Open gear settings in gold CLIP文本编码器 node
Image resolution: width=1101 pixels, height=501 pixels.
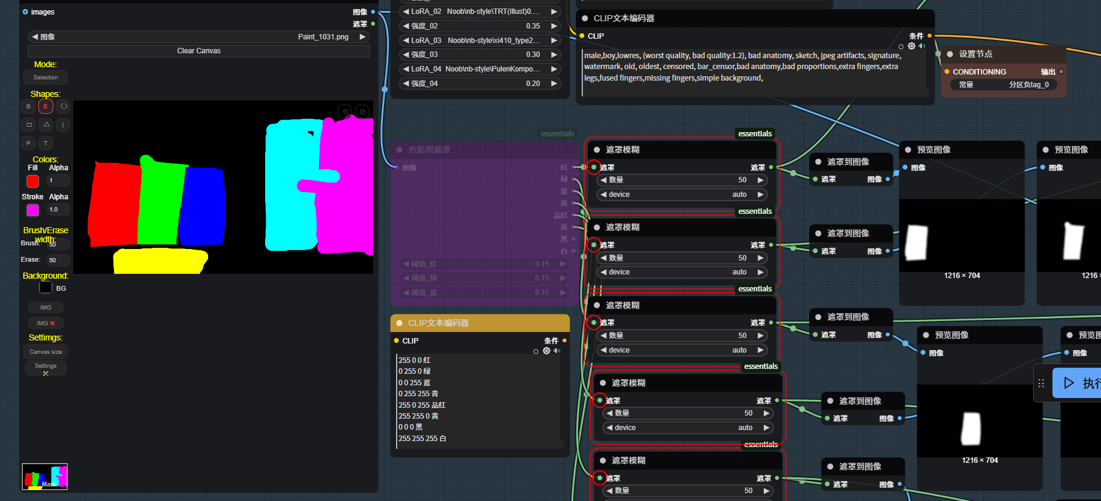pyautogui.click(x=547, y=351)
